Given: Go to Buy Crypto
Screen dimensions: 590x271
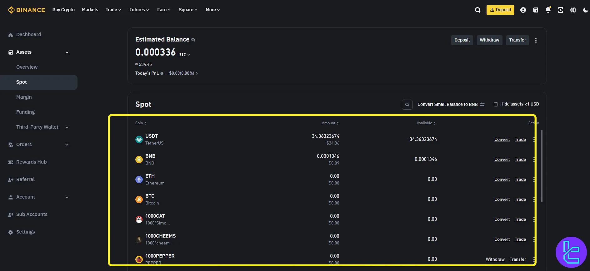Looking at the screenshot, I should point(63,10).
